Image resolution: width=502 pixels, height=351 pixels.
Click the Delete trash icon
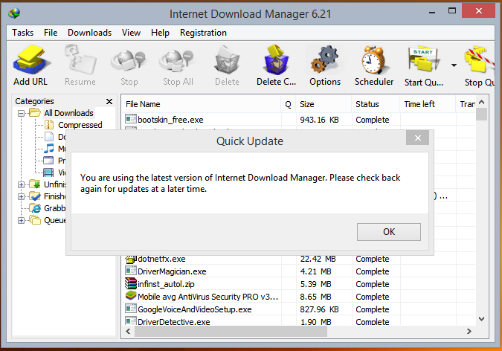[x=227, y=60]
